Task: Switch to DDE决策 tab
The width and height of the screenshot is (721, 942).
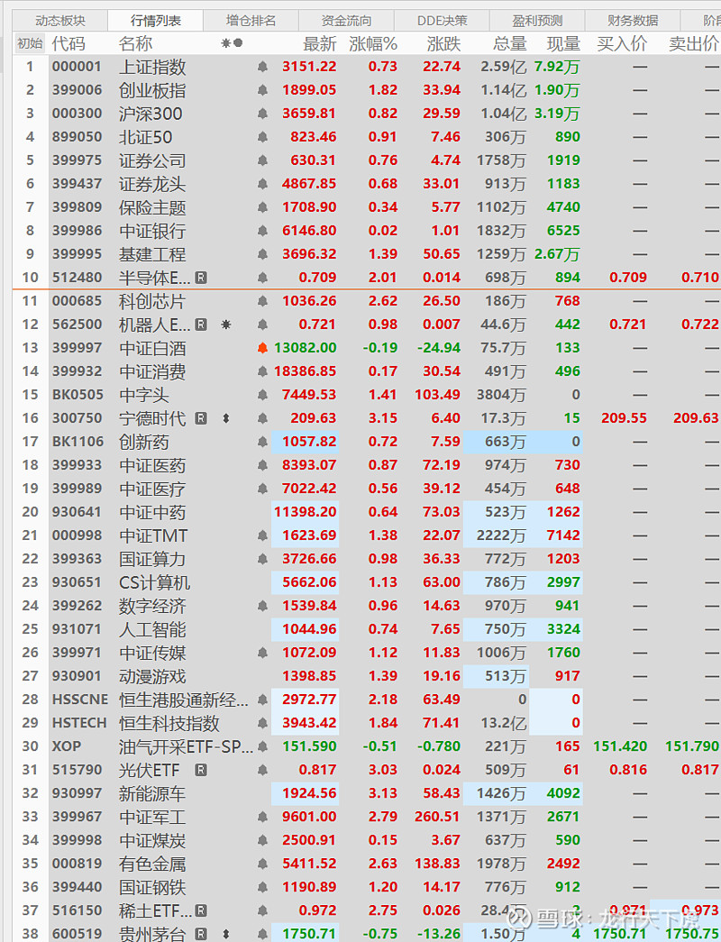Action: [443, 21]
